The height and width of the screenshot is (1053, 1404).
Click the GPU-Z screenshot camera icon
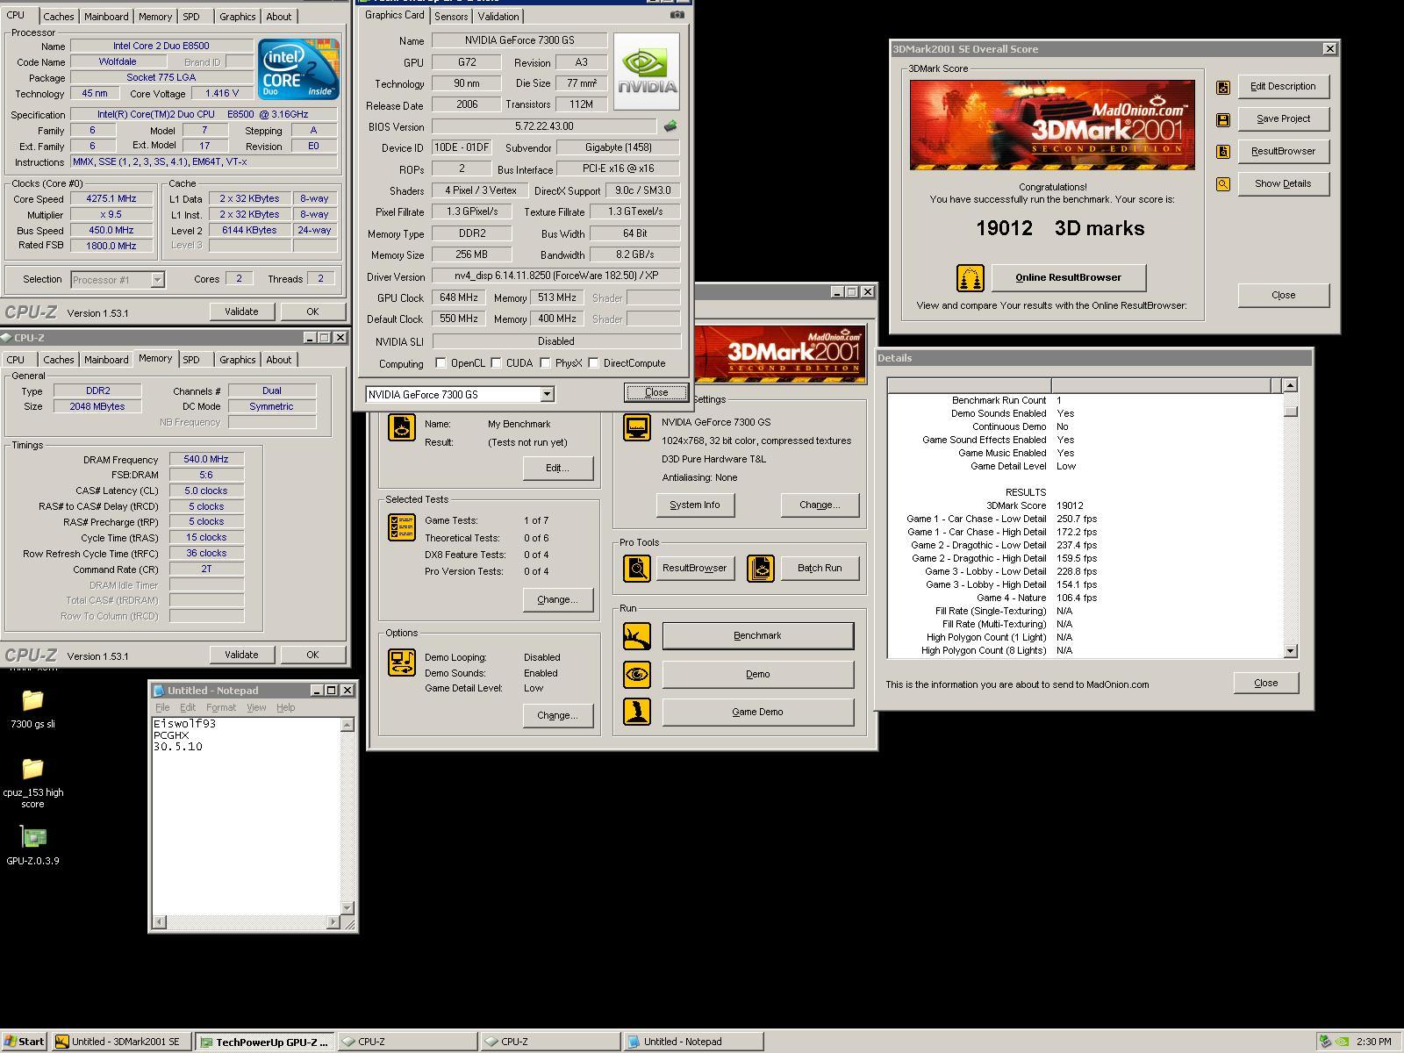pyautogui.click(x=677, y=15)
